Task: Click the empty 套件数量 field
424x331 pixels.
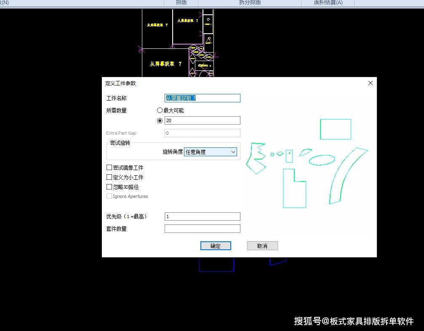Action: pos(202,229)
